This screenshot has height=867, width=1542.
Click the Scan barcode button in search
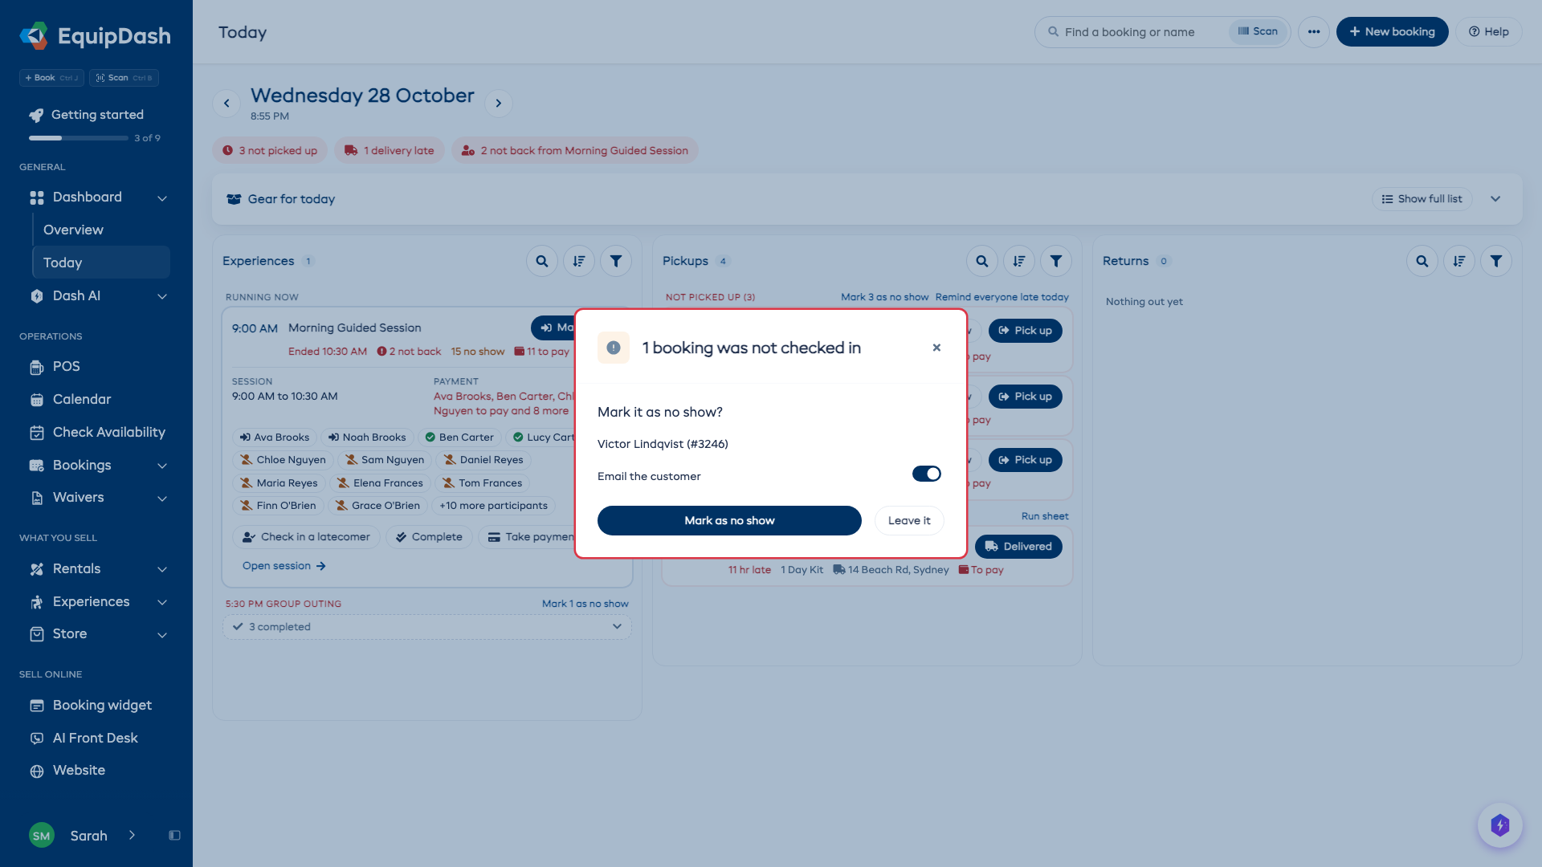tap(1258, 32)
